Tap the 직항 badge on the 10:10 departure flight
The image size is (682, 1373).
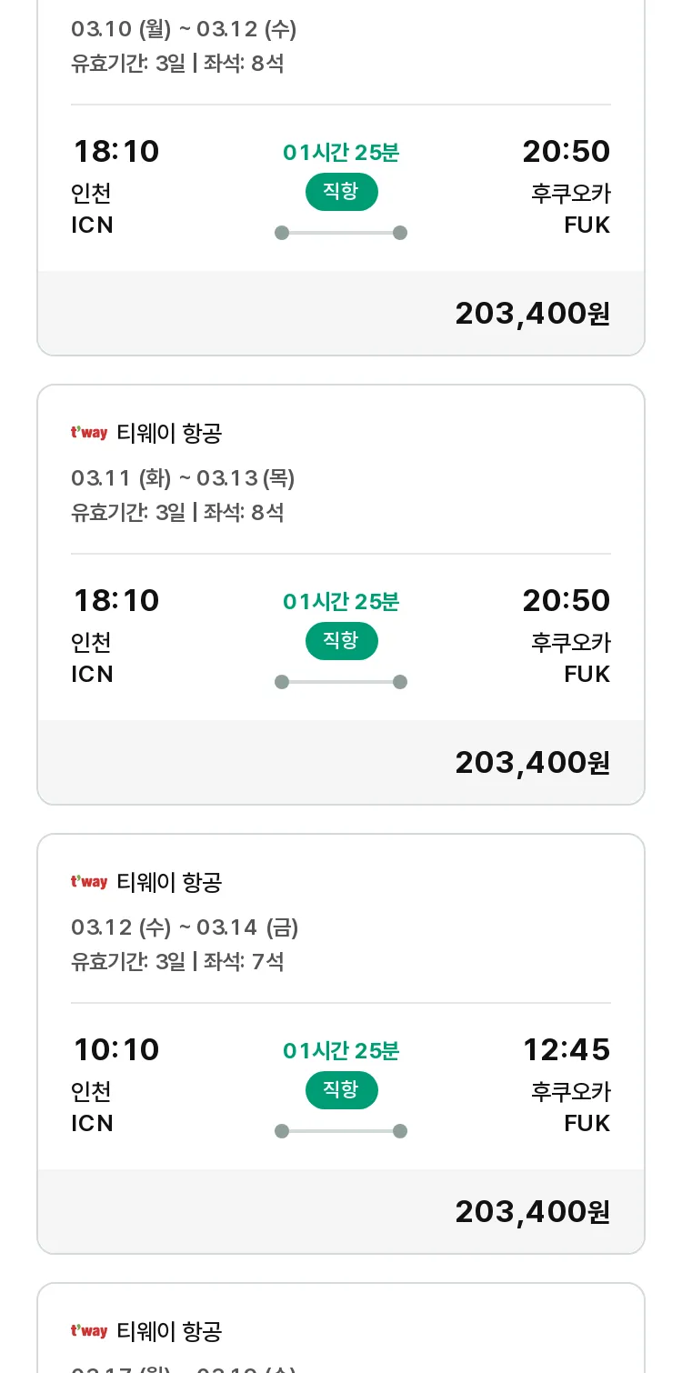tap(341, 1090)
